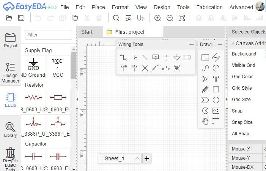Select the Arc drawing tool
This screenshot has width=266, height=171.
click(x=216, y=68)
